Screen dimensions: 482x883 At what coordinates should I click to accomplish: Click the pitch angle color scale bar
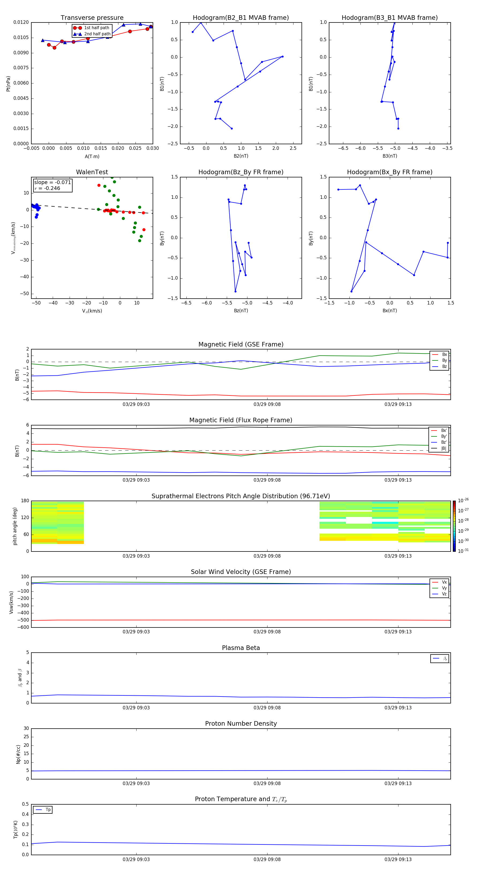(x=454, y=526)
